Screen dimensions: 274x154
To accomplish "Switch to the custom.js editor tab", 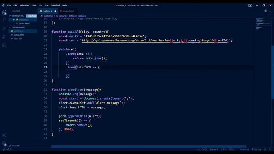I will (48, 11).
